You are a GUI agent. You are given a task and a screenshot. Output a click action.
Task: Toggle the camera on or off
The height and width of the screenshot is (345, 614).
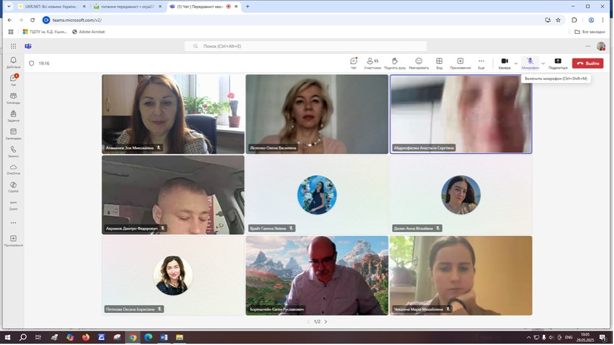coord(504,63)
